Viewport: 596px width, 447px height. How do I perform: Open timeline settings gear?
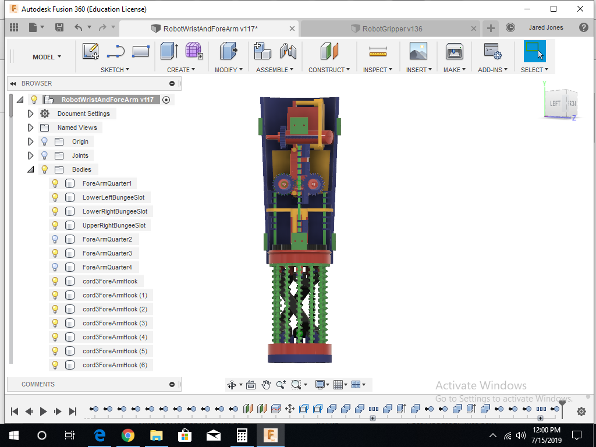click(x=581, y=411)
